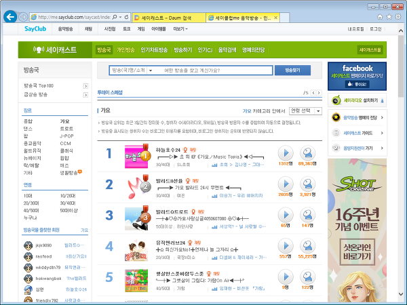This screenshot has height=305, width=407.
Task: Click the refresh page icon
Action: tap(126, 17)
